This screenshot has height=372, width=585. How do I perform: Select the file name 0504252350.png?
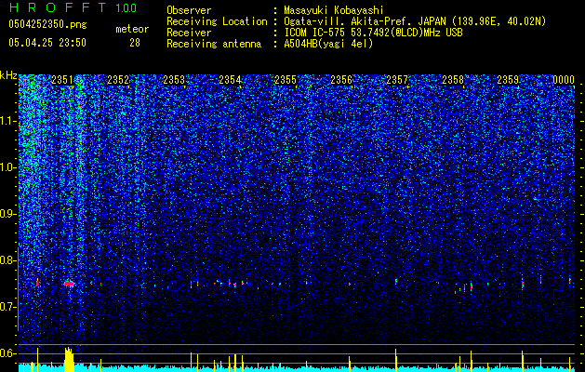47,25
